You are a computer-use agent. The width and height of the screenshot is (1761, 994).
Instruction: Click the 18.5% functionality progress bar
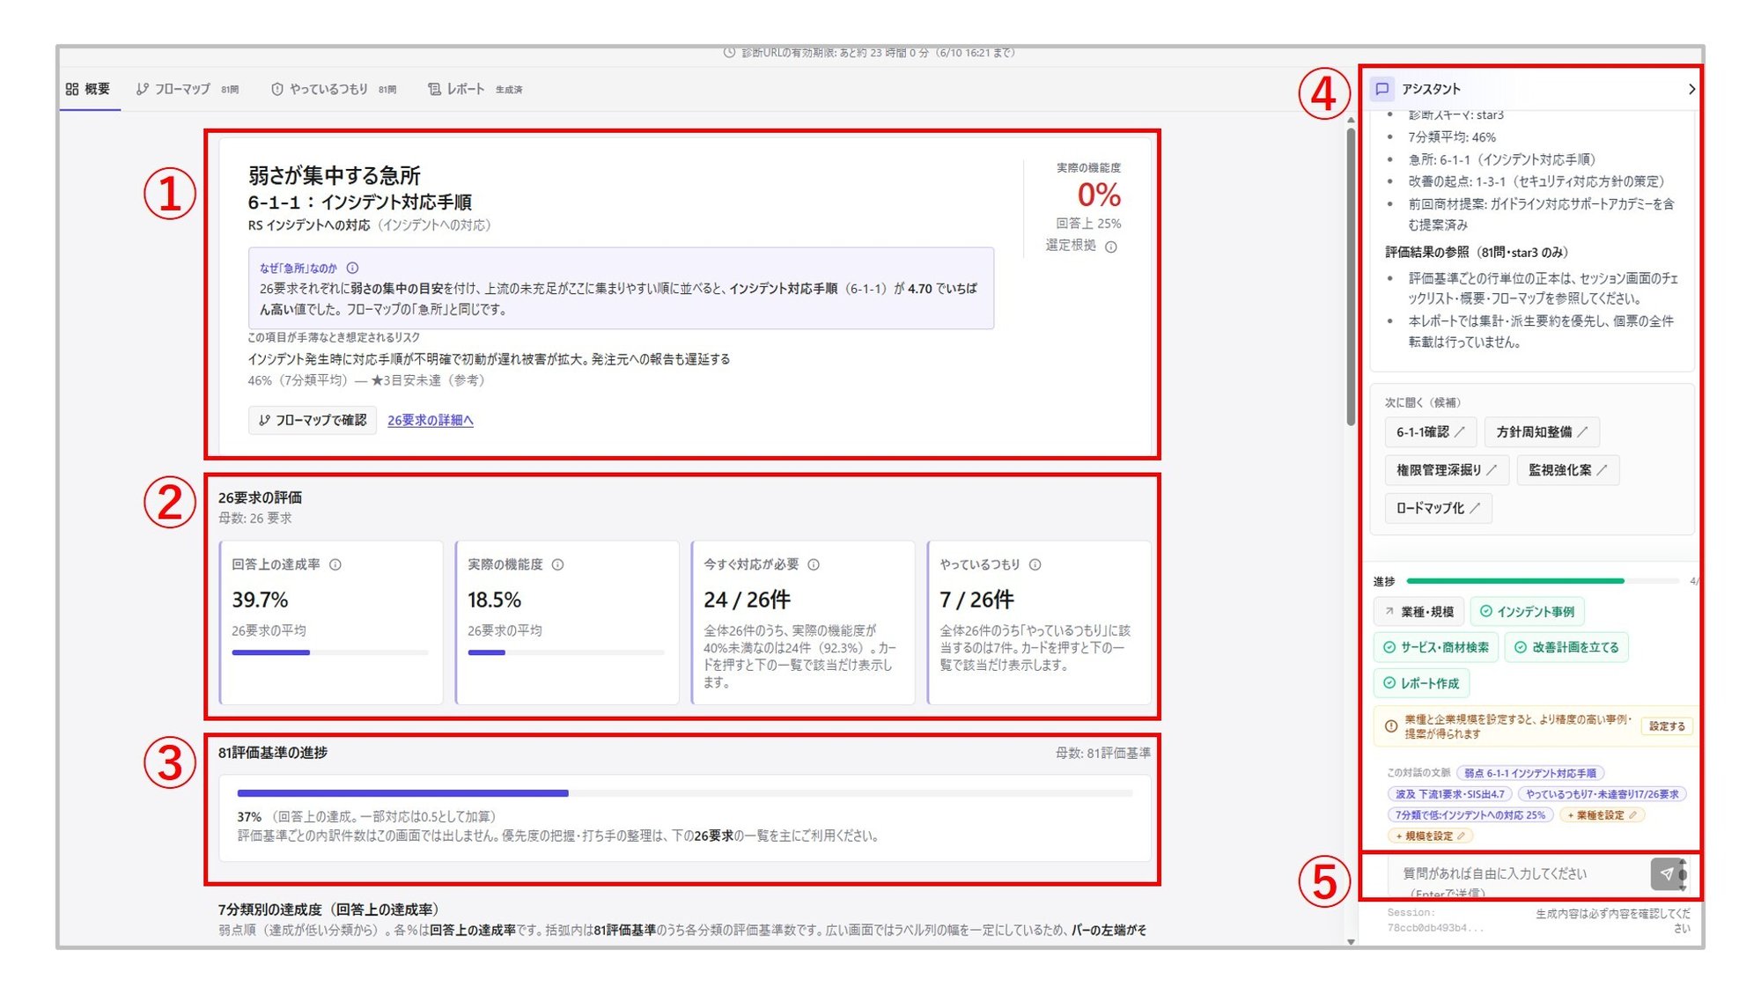point(566,652)
